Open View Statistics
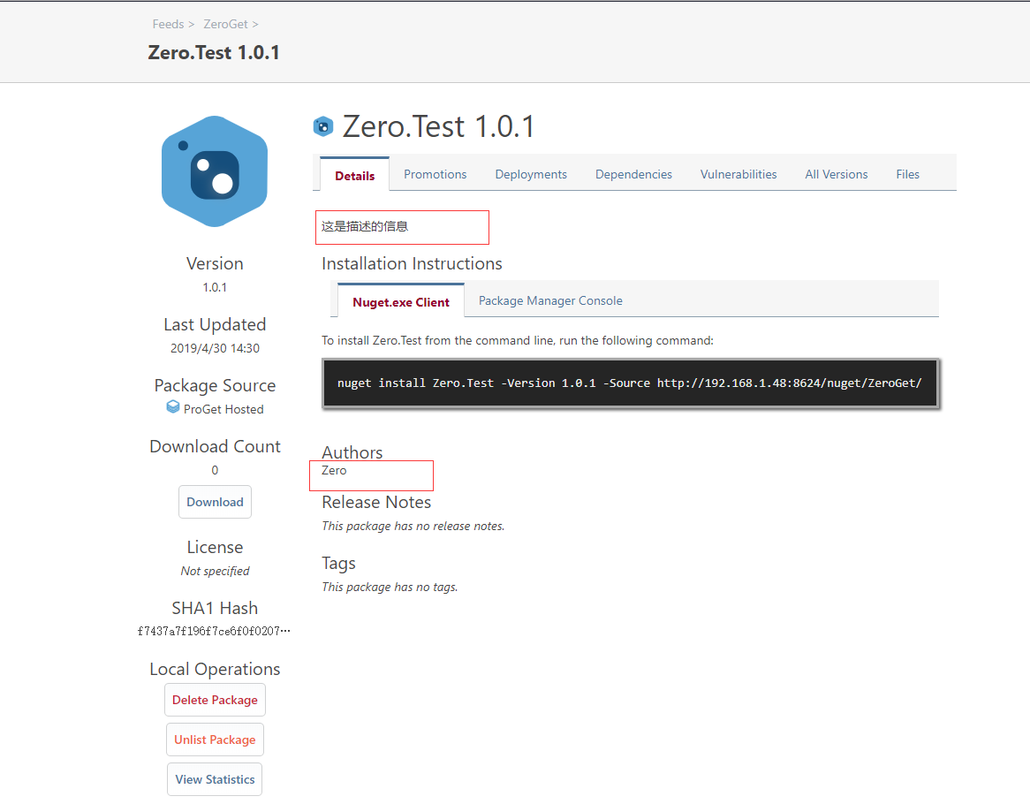 point(215,779)
